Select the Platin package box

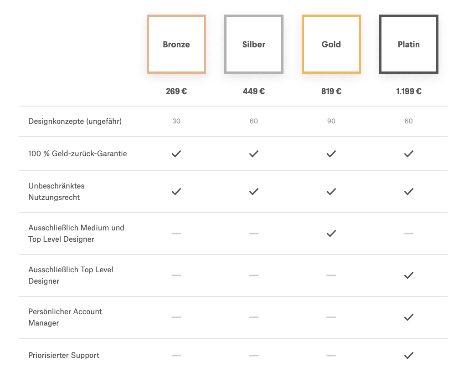pyautogui.click(x=409, y=44)
